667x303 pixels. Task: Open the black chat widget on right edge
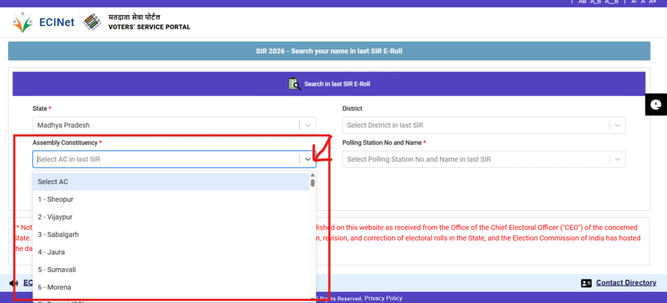point(656,104)
